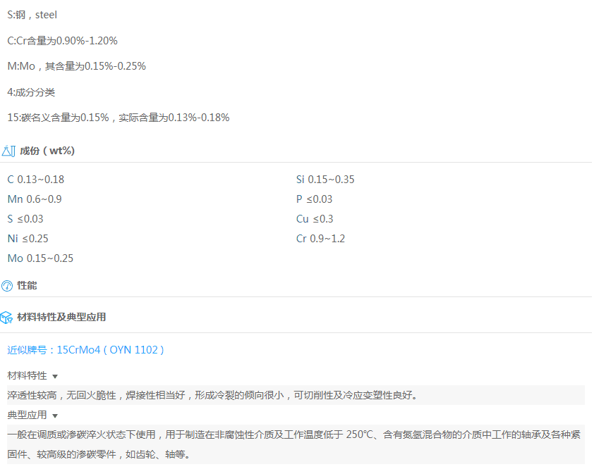This screenshot has width=594, height=469.
Task: Select the P ≤0.03 composition value
Action: coord(314,199)
